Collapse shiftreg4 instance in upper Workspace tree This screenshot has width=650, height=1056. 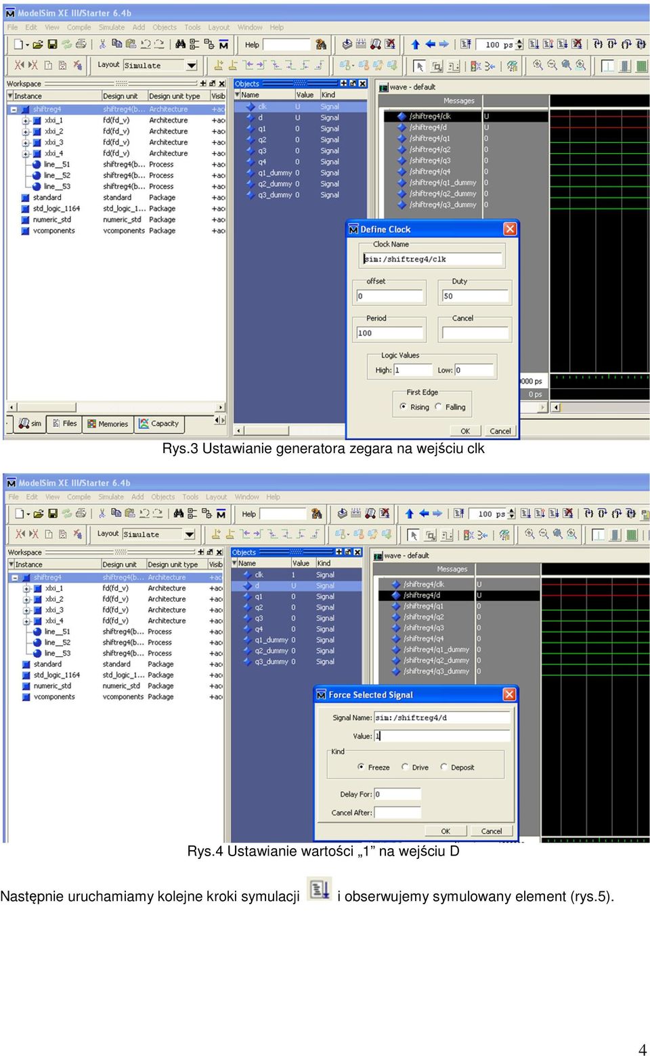pos(14,109)
